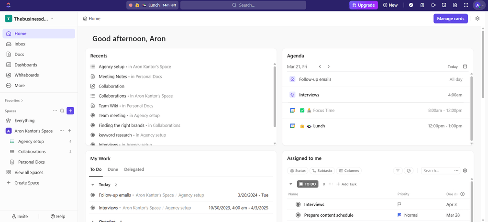Toggle show closed tasks checkmark in Assigned to me
This screenshot has width=488, height=222.
point(408,171)
